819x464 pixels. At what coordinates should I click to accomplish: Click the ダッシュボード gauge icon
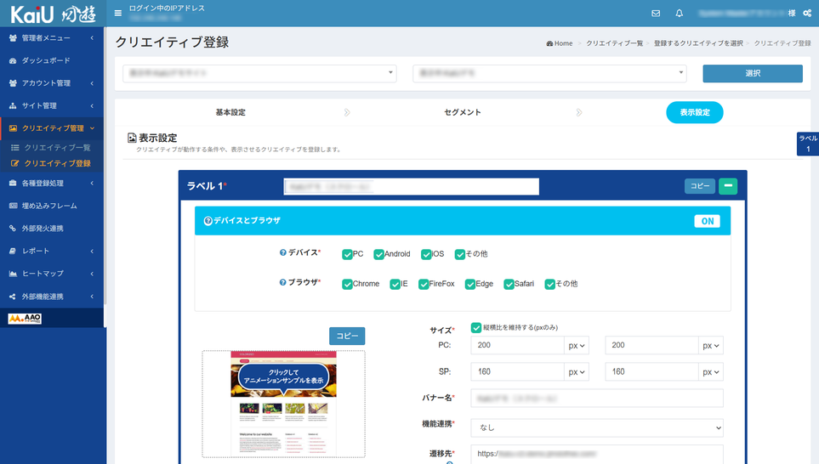click(x=13, y=60)
